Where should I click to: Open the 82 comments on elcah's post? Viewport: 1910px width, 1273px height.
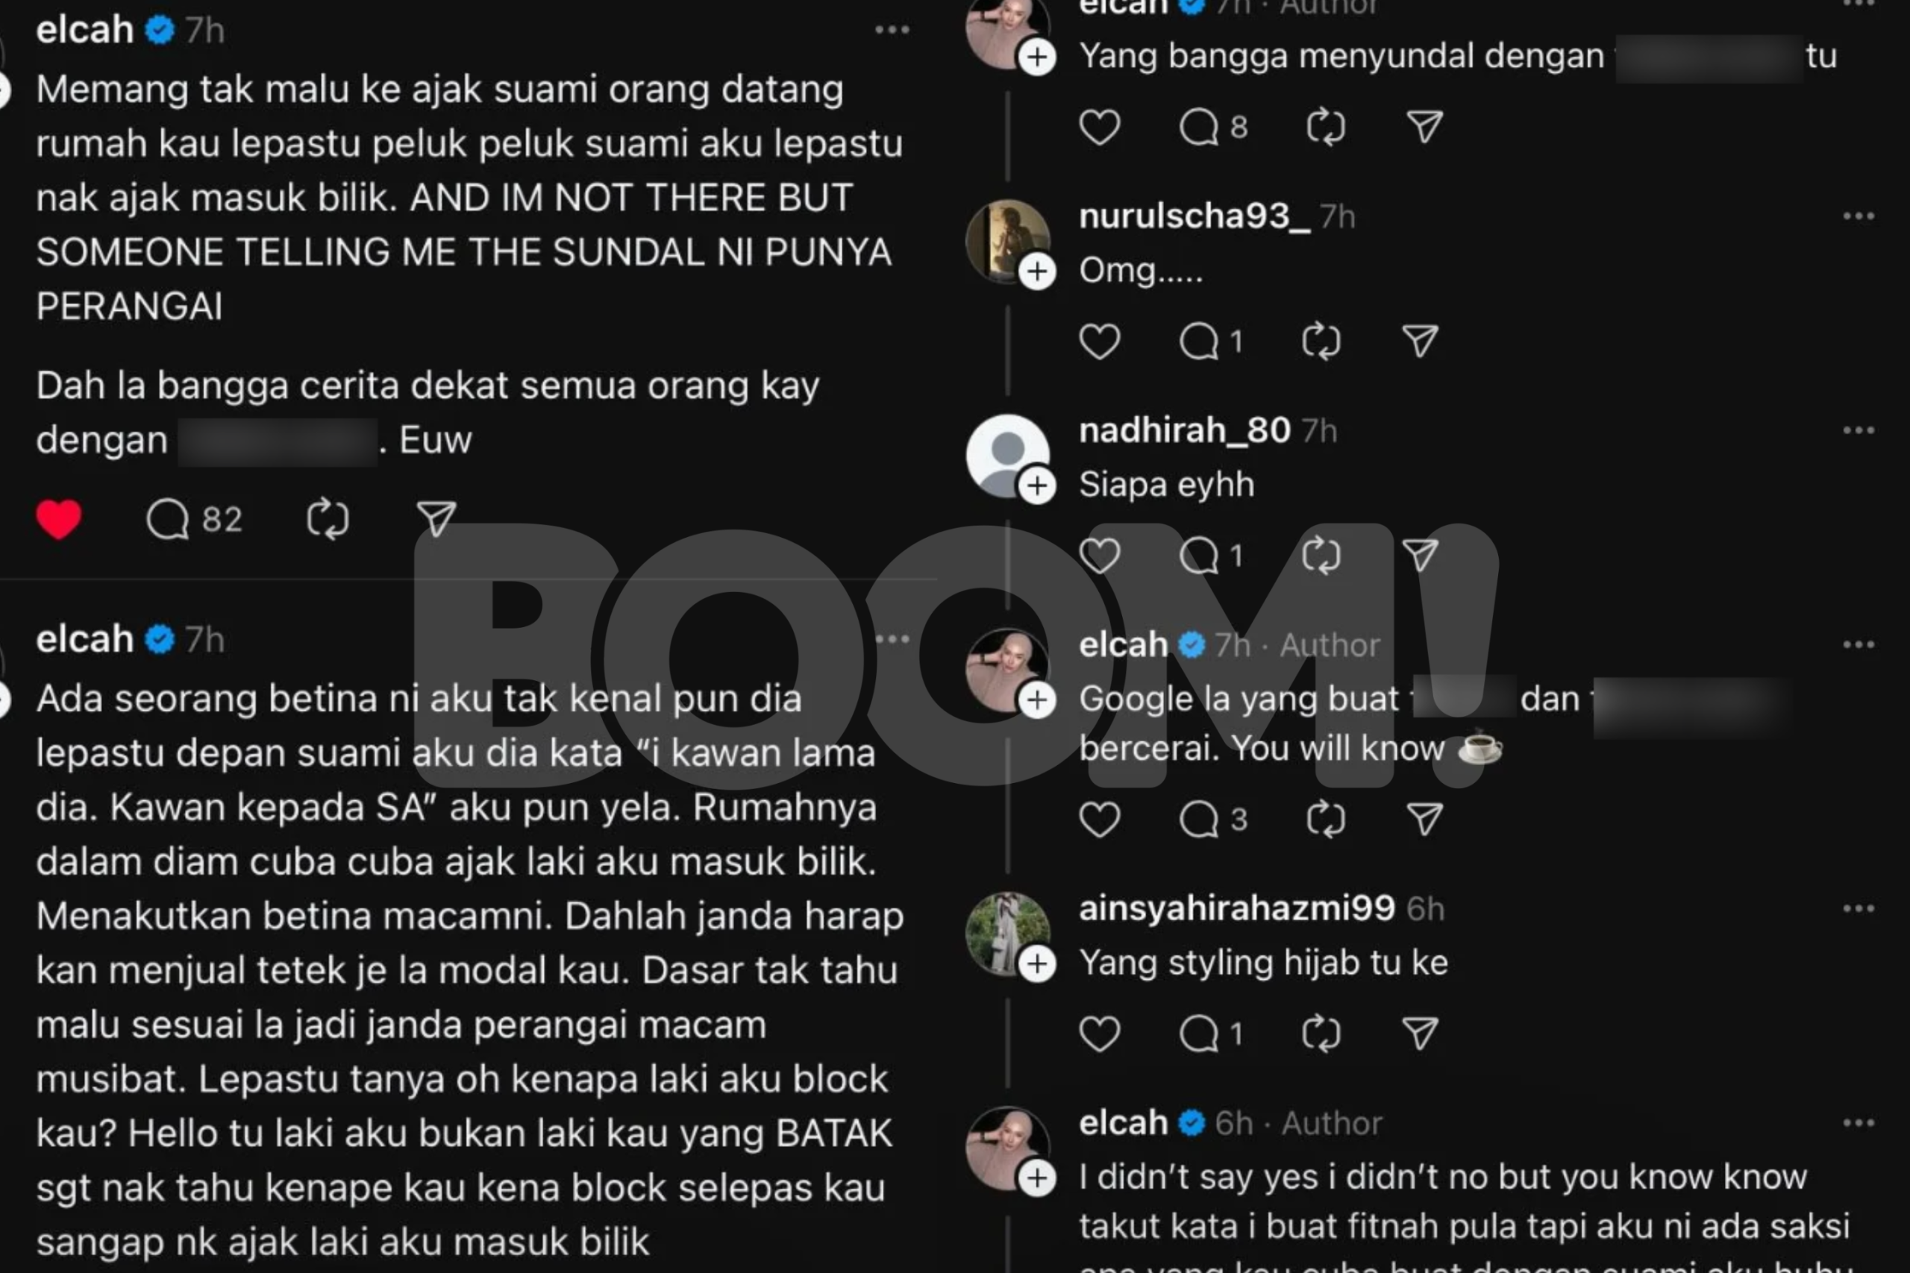[195, 519]
